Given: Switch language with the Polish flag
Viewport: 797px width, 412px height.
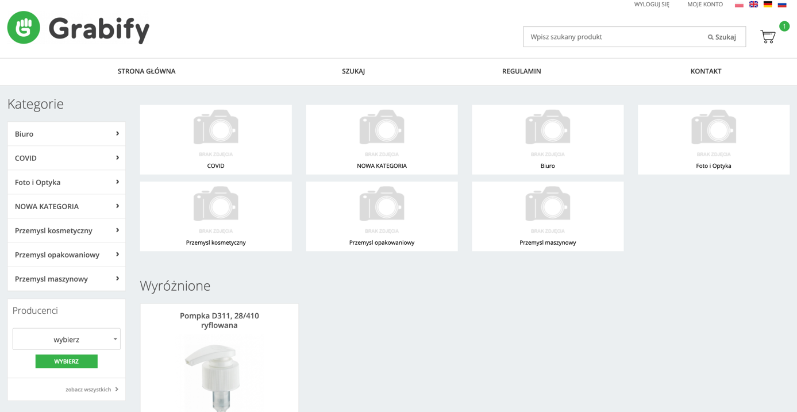Looking at the screenshot, I should pyautogui.click(x=739, y=5).
